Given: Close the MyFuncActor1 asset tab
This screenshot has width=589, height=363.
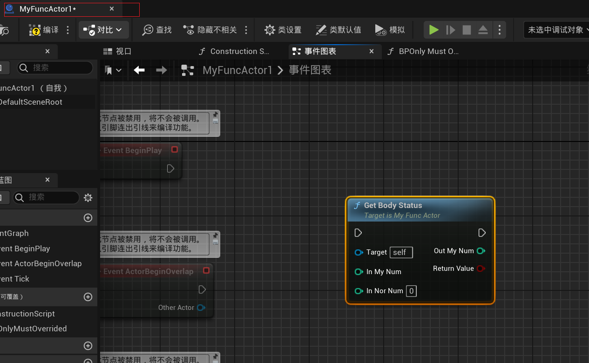Looking at the screenshot, I should click(112, 9).
